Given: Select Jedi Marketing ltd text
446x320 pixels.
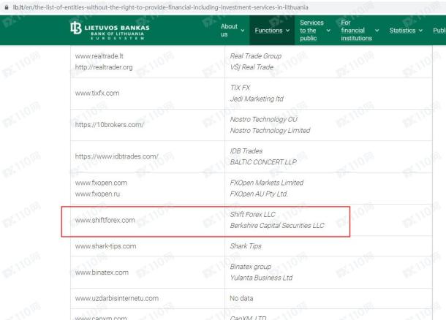Looking at the screenshot, I should point(257,99).
